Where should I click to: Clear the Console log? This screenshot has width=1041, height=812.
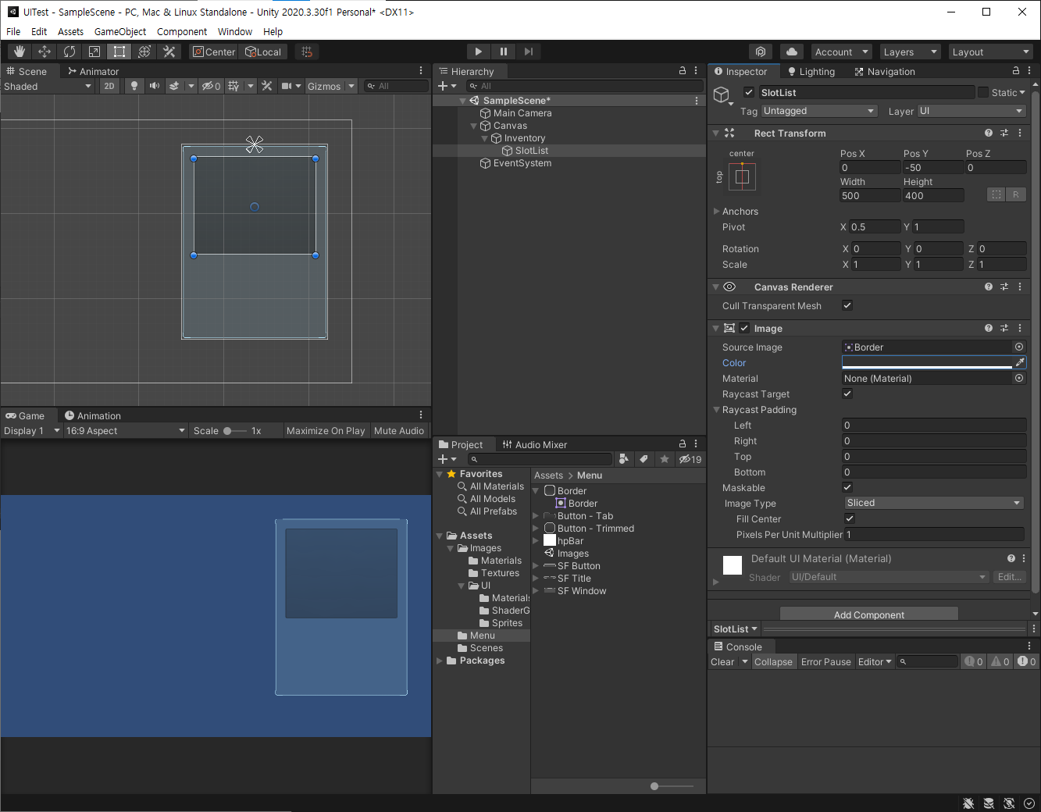pyautogui.click(x=722, y=661)
